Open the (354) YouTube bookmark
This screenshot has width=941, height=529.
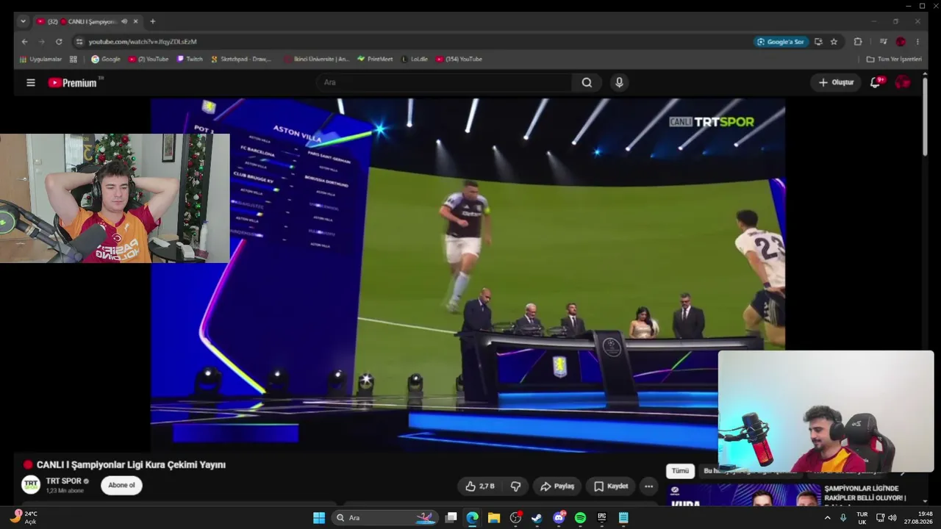pyautogui.click(x=459, y=60)
